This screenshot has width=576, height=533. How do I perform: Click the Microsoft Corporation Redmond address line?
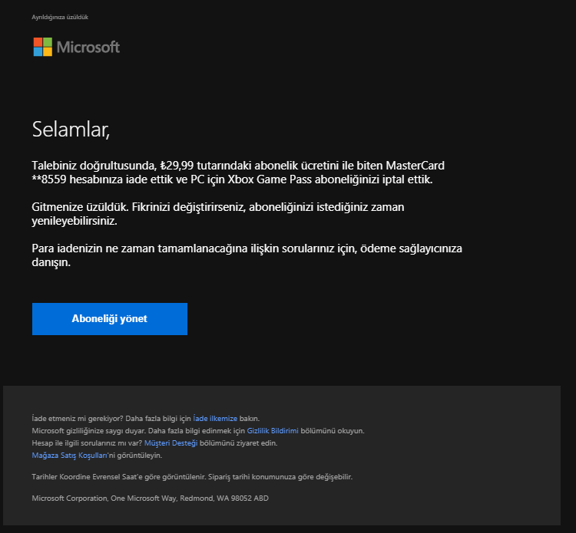[150, 498]
